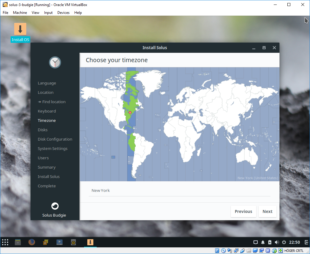This screenshot has width=310, height=254.
Task: Click the 22:50 clock in the panel
Action: pos(294,242)
